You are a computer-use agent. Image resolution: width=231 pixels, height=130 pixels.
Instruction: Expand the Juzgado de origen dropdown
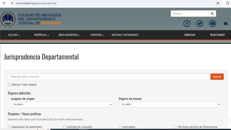click(62, 104)
